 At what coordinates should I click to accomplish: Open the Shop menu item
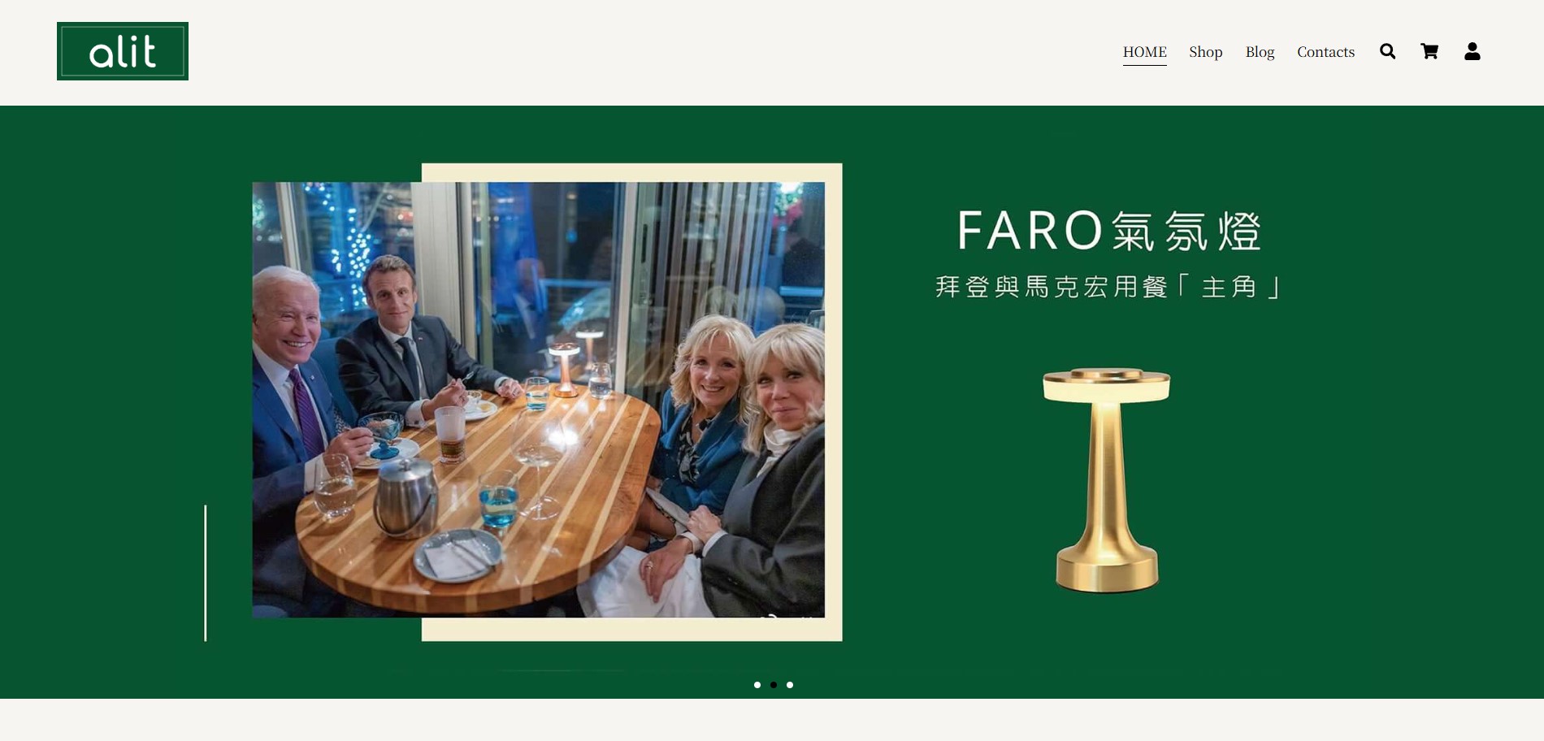(x=1205, y=52)
